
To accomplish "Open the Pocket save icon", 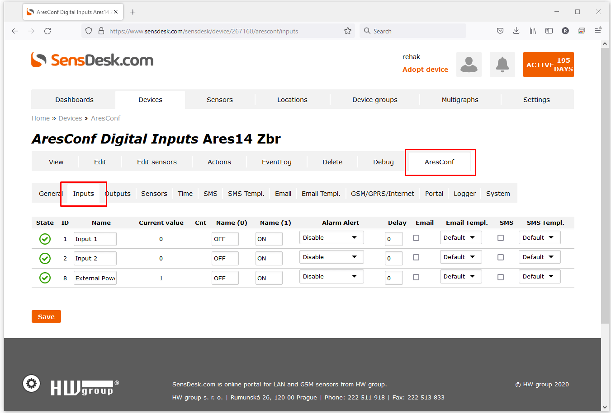I will tap(500, 31).
